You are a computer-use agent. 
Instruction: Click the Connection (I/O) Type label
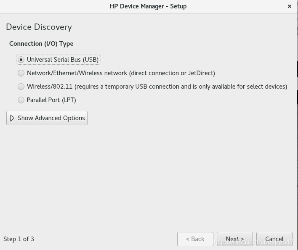click(41, 44)
